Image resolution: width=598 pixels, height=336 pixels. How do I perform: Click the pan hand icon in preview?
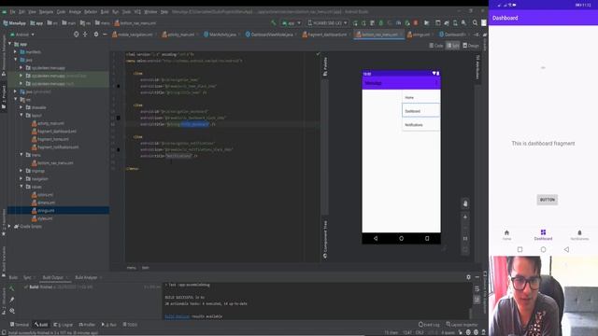tap(465, 203)
